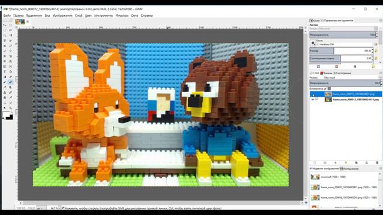The image size is (383, 215).
Task: Reset aspect ratio to its default
Action: pos(376,59)
